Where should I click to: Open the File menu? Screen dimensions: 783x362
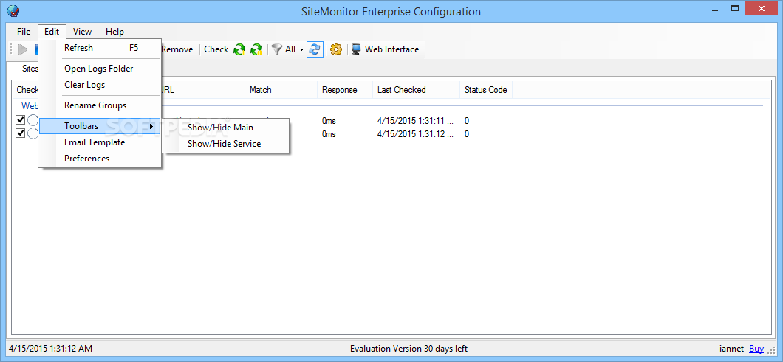coord(24,32)
